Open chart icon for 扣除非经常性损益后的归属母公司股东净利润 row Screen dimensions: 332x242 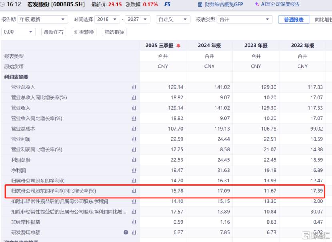coord(134,201)
